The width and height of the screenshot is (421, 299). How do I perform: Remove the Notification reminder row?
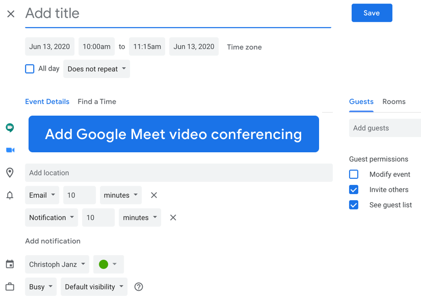tap(173, 218)
